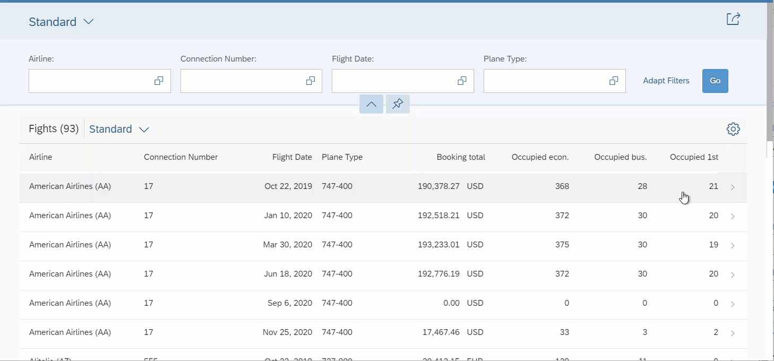Expand the page Standard variant dropdown
Viewport: 774px width, 361px height.
pos(89,22)
